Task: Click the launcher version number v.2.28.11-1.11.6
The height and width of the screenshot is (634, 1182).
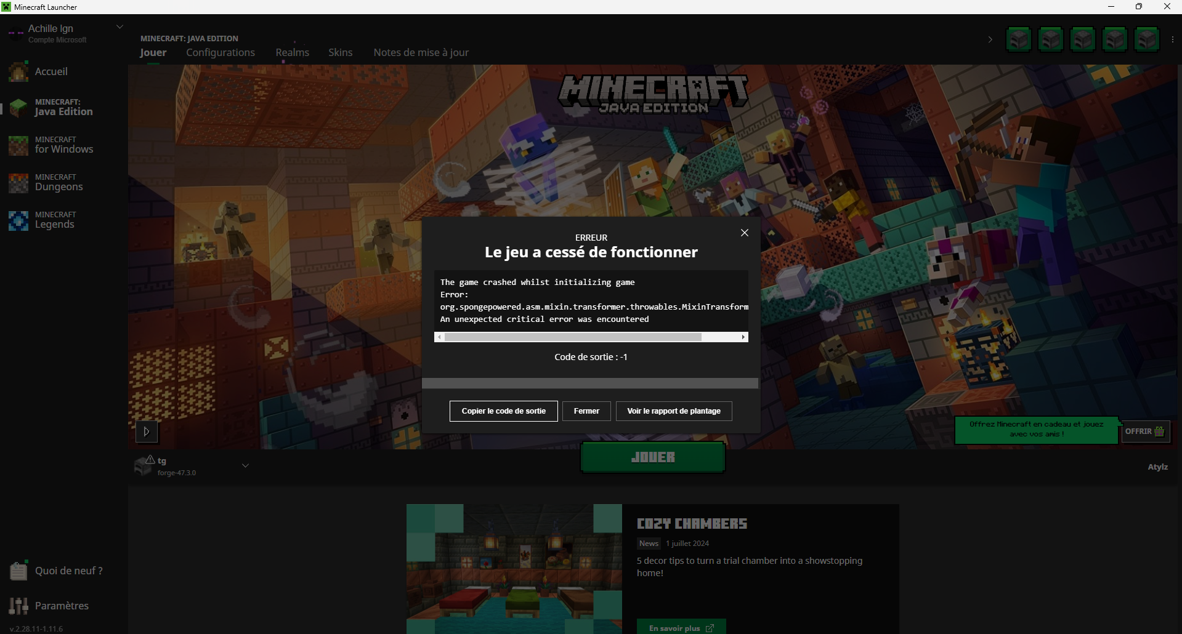Action: coord(36,628)
